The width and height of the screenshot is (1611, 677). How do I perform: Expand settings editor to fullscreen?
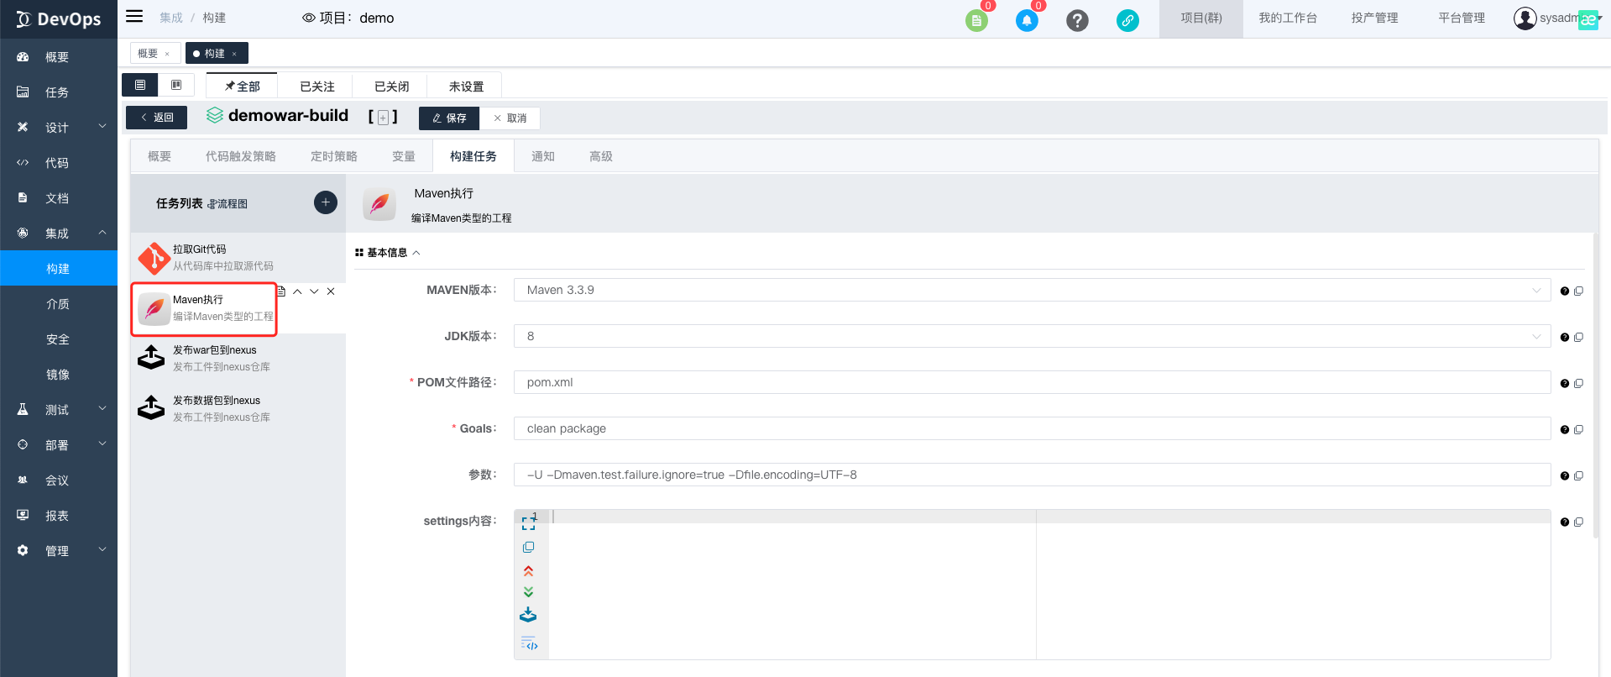[x=528, y=523]
